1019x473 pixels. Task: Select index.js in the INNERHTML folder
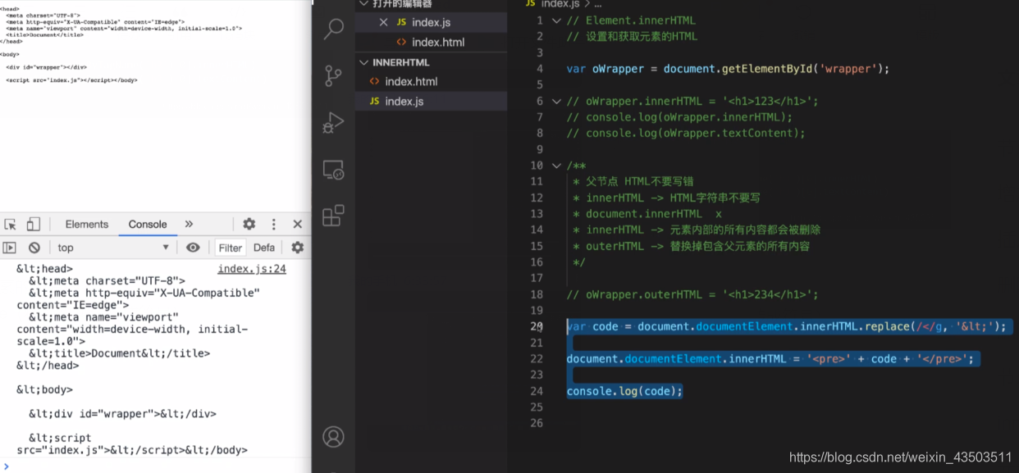[432, 101]
